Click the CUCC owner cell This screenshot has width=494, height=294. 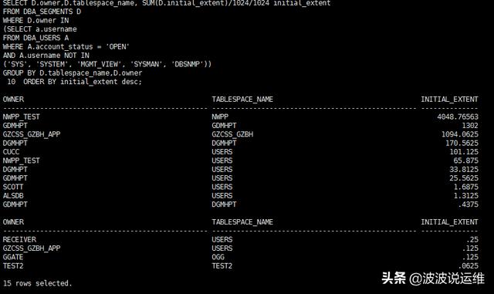[x=11, y=152]
